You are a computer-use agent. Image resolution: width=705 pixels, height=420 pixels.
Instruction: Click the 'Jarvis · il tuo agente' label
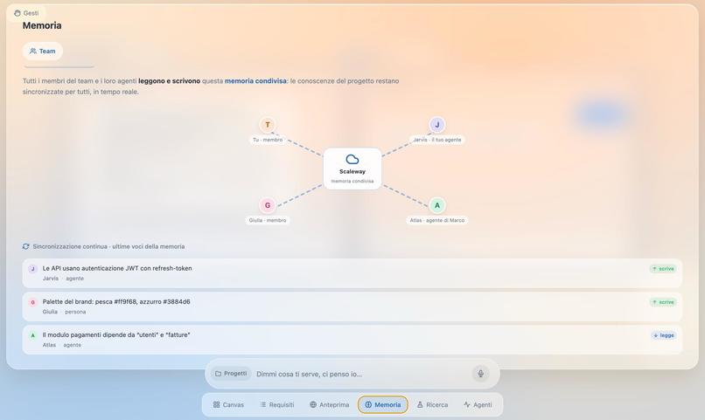tap(437, 140)
